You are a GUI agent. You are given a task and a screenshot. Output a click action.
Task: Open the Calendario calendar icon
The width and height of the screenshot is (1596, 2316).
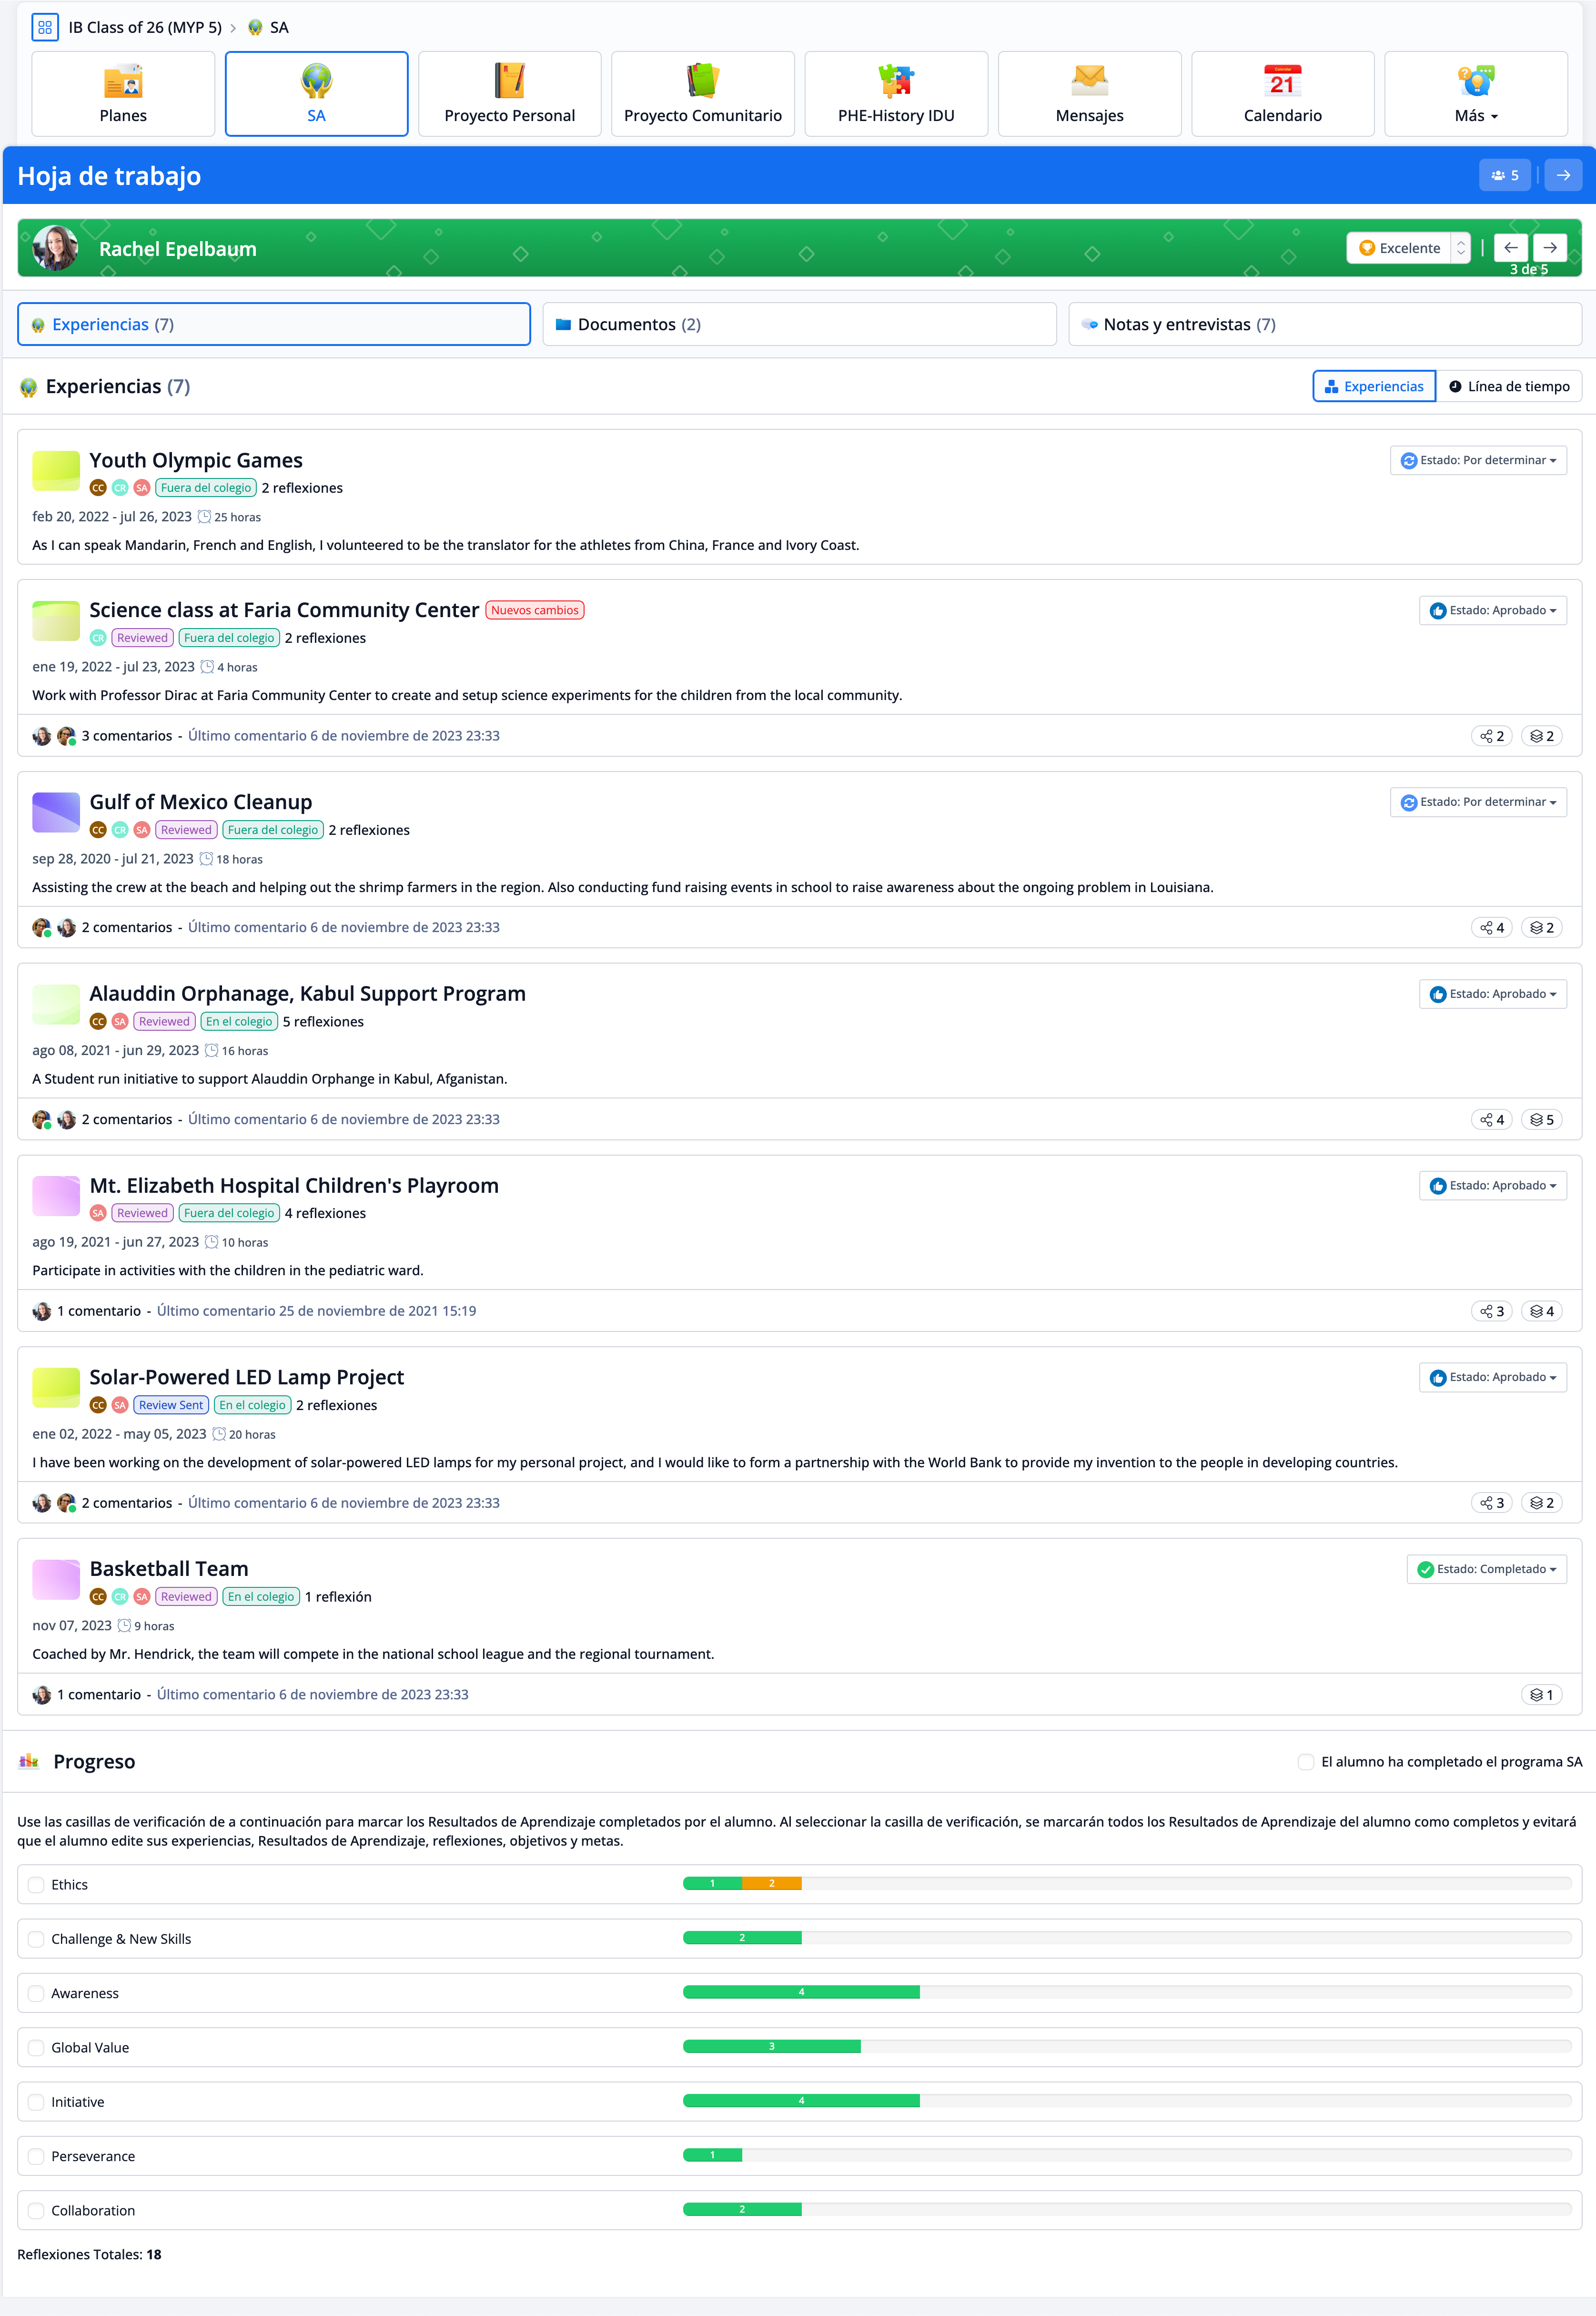pyautogui.click(x=1282, y=81)
